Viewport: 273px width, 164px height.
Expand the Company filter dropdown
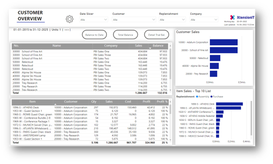(204, 19)
